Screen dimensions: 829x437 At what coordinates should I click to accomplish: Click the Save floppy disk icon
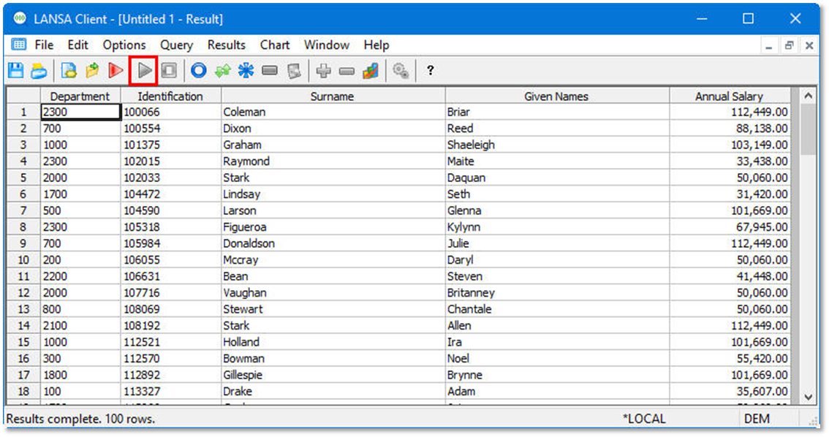[x=16, y=70]
